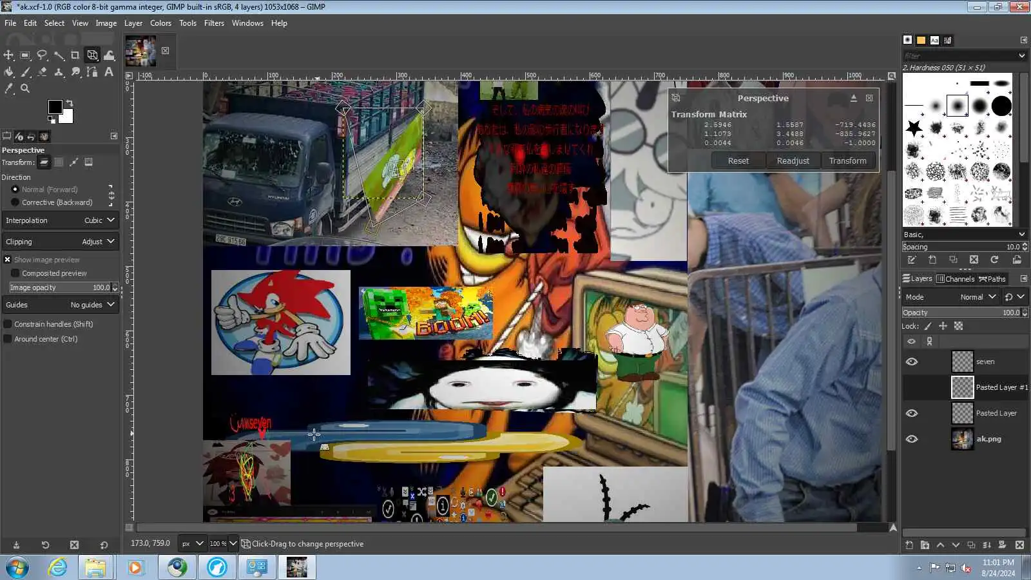Choose the Free Select lasso tool
1031x580 pixels.
(x=42, y=55)
